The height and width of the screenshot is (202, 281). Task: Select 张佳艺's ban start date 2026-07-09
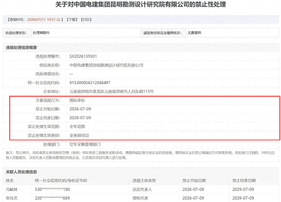pyautogui.click(x=193, y=198)
